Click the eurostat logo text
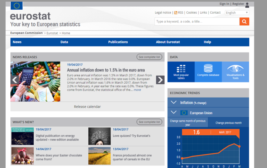The width and height of the screenshot is (267, 168). pyautogui.click(x=30, y=16)
